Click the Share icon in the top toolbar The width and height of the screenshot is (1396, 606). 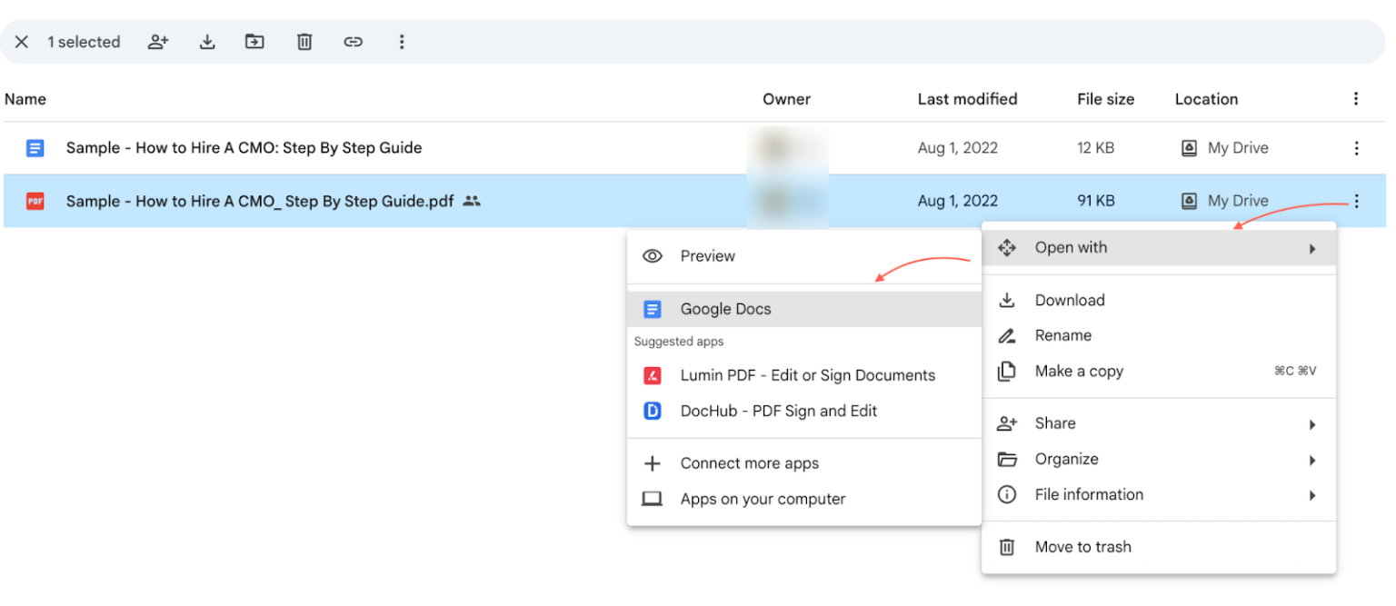tap(158, 42)
